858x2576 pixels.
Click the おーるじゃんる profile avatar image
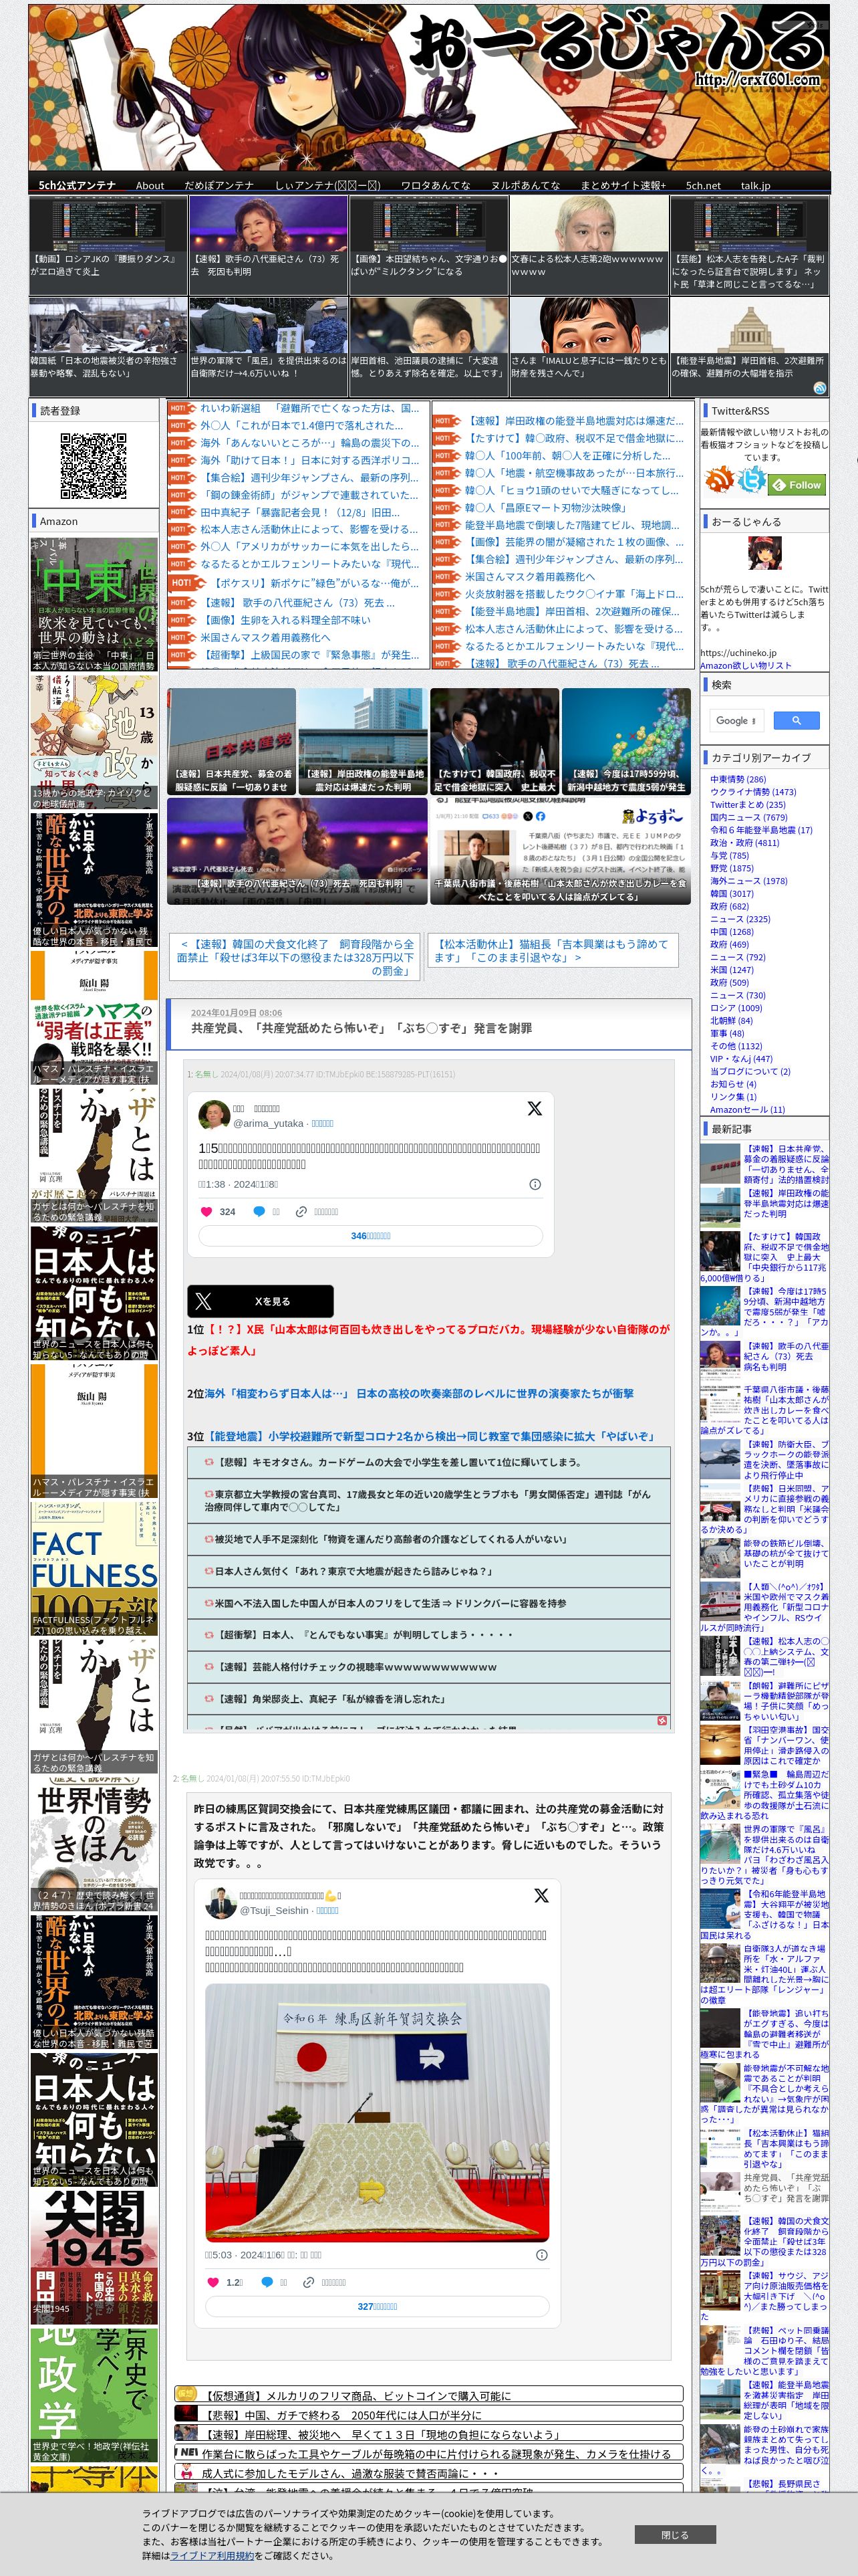(x=765, y=553)
